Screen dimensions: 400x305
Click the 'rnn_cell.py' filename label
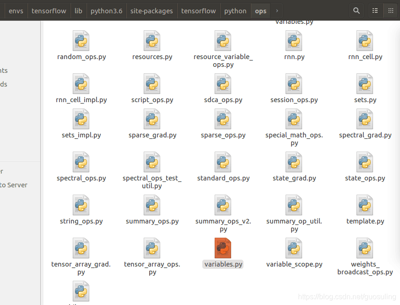[365, 57]
